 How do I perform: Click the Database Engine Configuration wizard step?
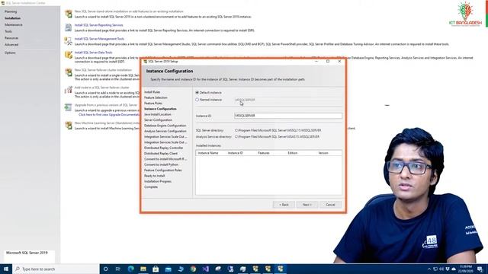click(x=165, y=126)
